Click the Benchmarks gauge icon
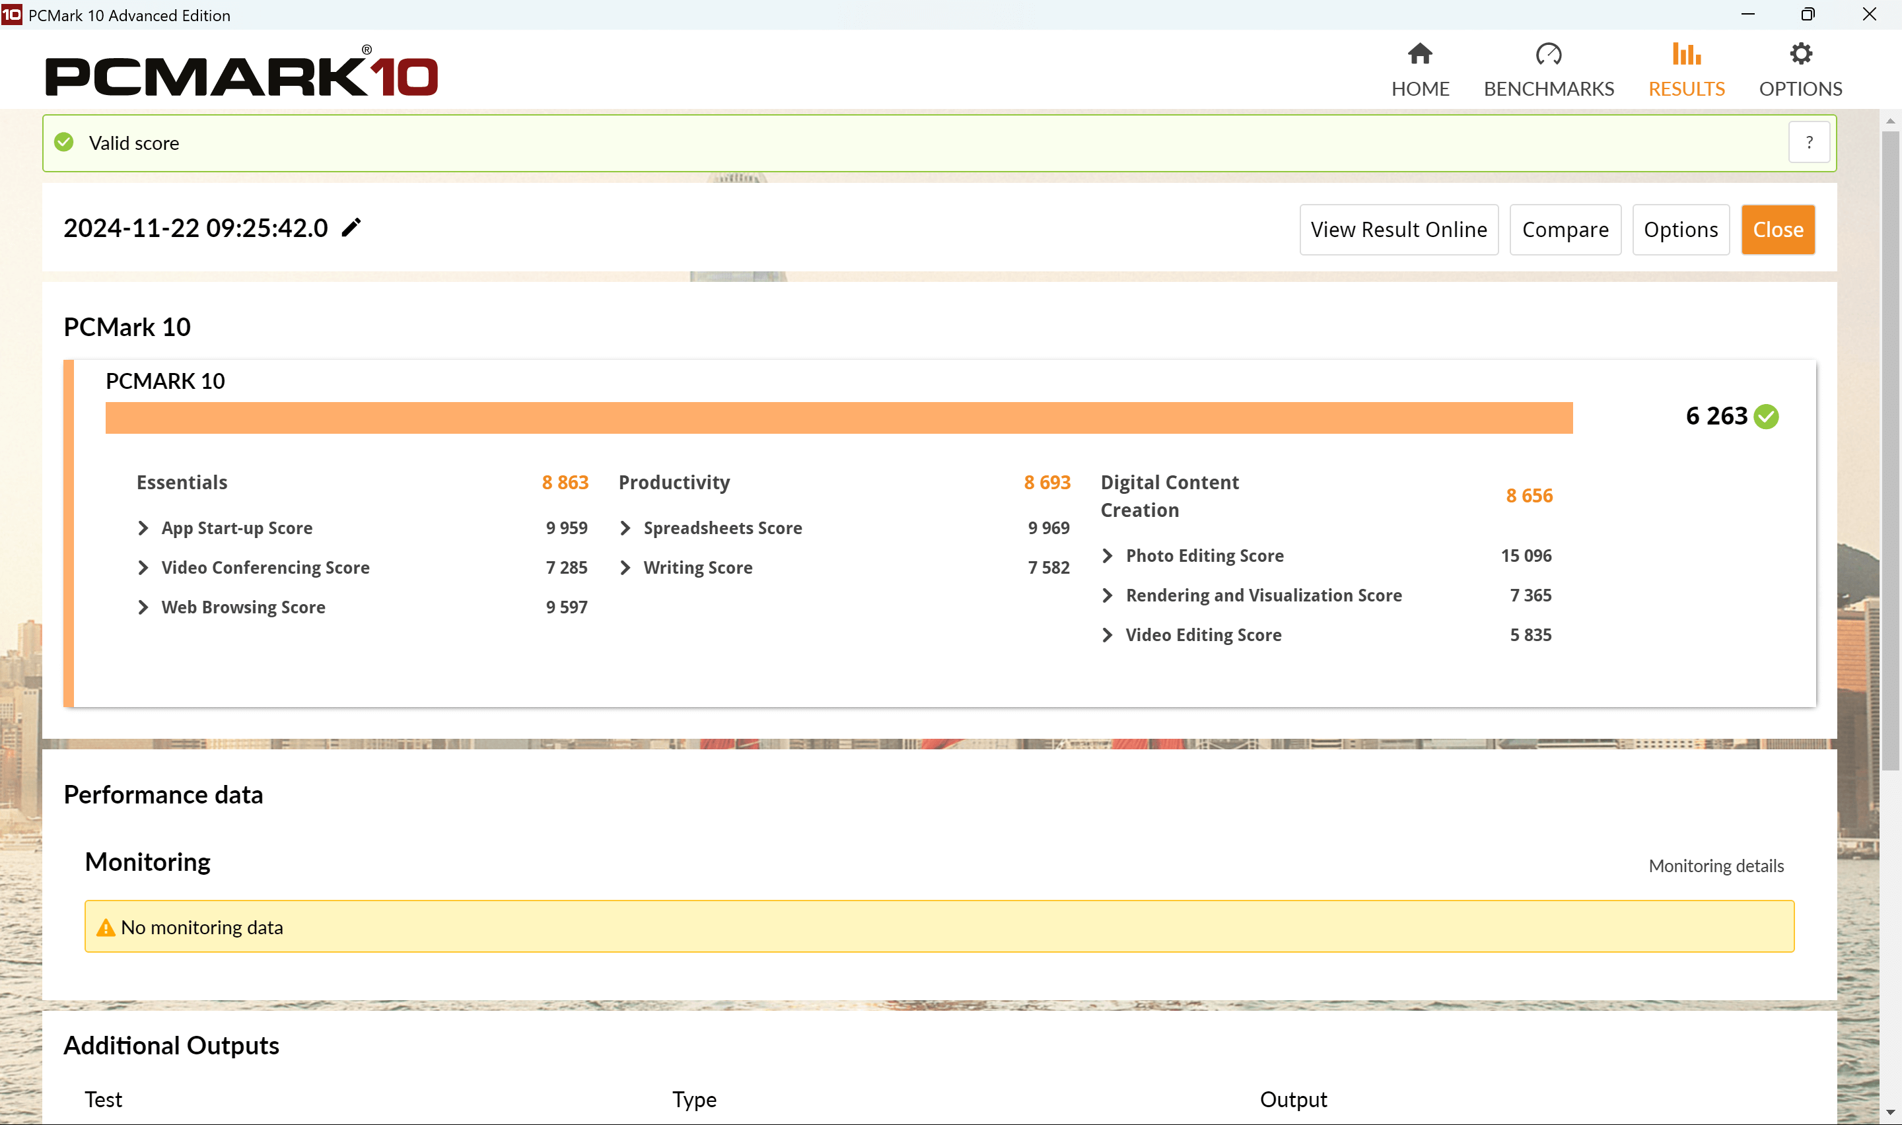Image resolution: width=1902 pixels, height=1125 pixels. 1548,54
